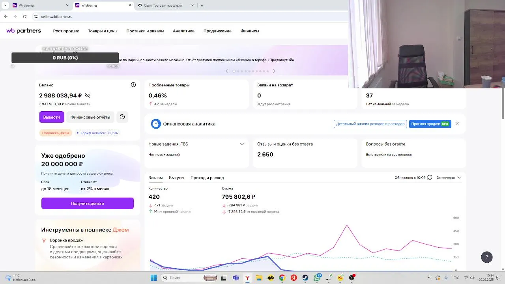Go to the previous banner slide
The image size is (505, 284).
pos(227,71)
